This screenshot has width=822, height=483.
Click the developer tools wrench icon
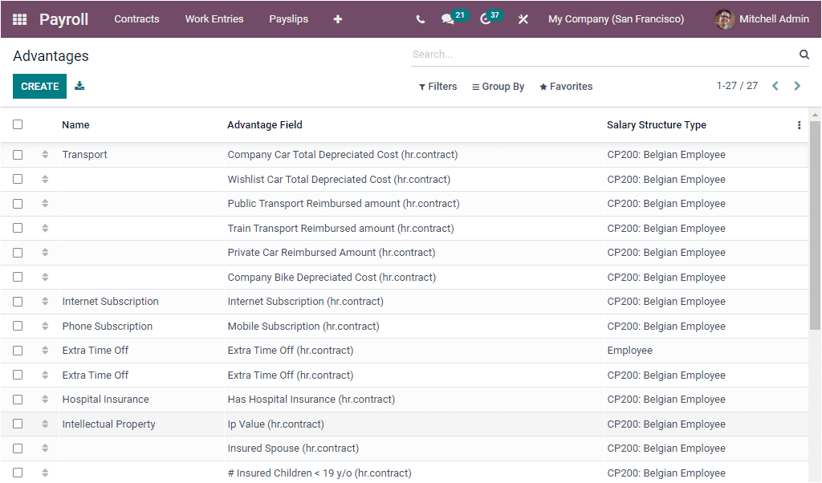(x=523, y=18)
